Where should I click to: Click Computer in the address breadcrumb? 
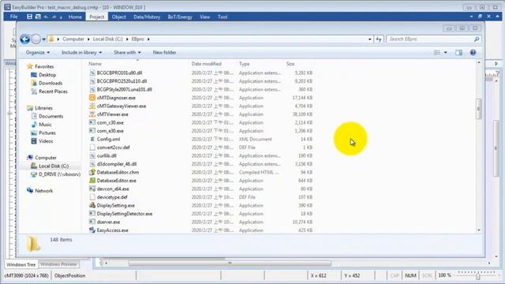coord(73,39)
